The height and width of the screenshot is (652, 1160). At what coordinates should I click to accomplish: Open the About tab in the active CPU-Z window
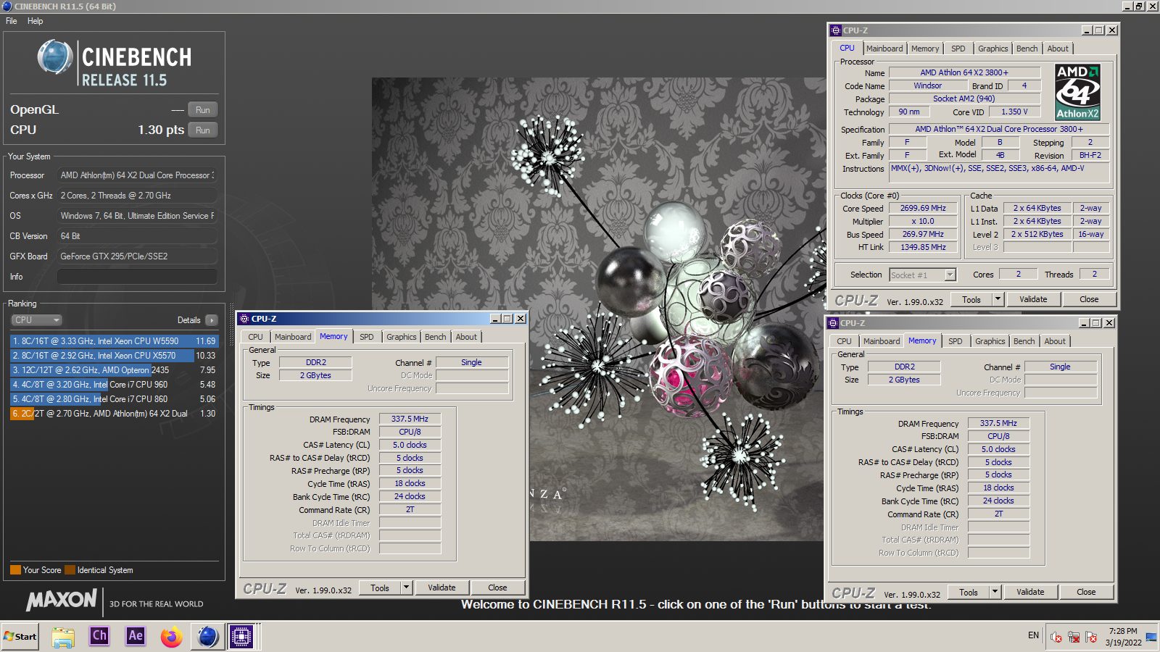point(466,337)
